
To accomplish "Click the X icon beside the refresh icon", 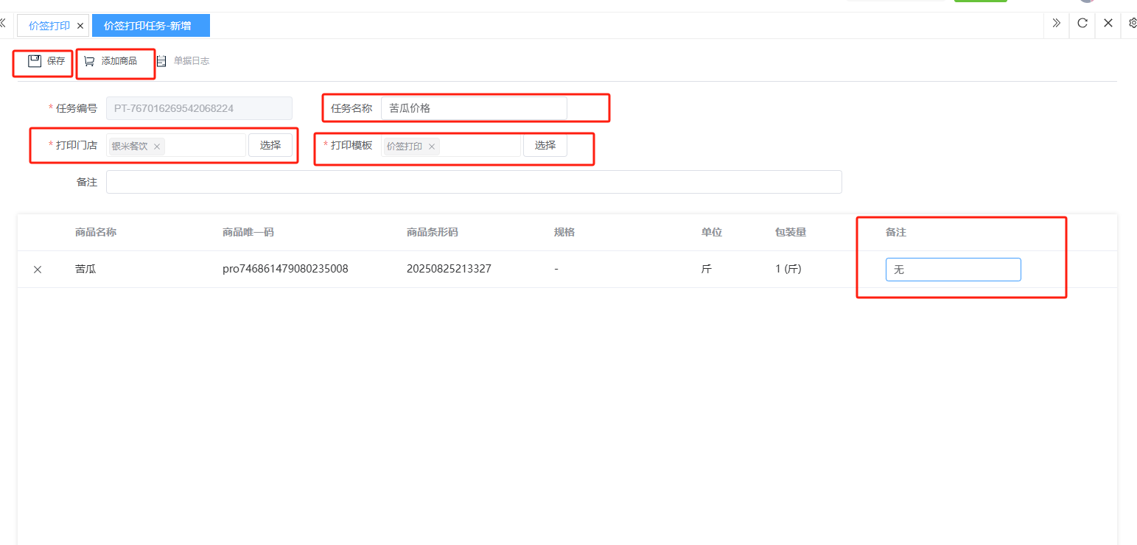I will (x=1108, y=24).
